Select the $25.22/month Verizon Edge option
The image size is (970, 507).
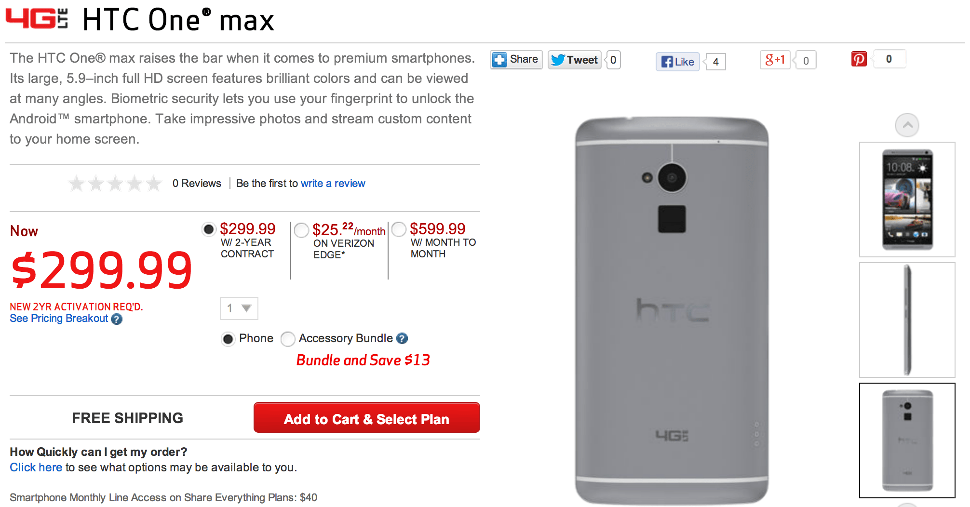pyautogui.click(x=301, y=230)
